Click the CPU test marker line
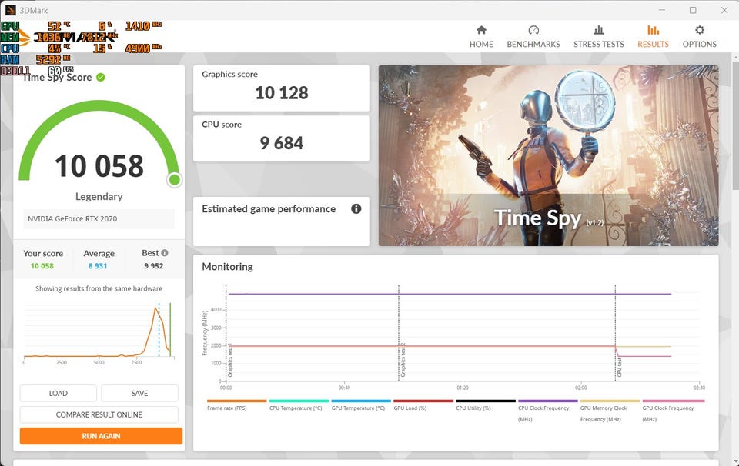739x466 pixels. pyautogui.click(x=615, y=333)
